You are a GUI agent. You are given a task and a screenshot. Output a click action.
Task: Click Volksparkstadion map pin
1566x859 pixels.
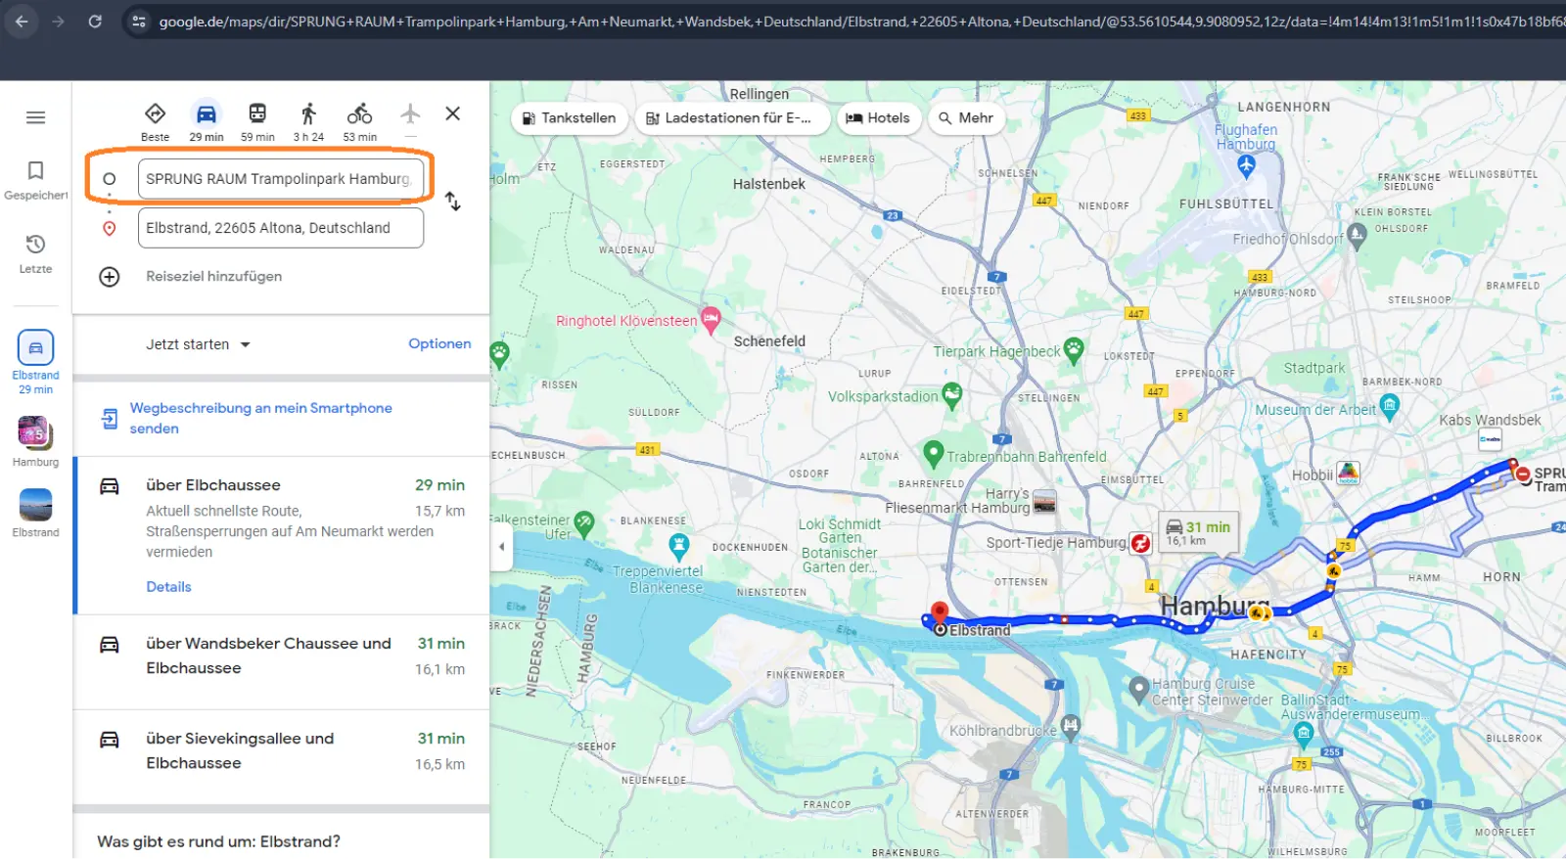[951, 394]
